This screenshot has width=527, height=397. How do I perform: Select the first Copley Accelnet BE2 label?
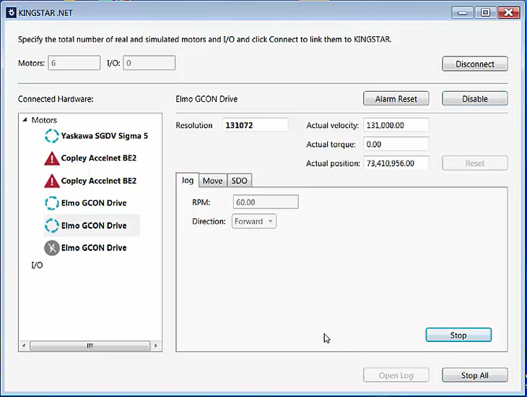[x=99, y=158]
